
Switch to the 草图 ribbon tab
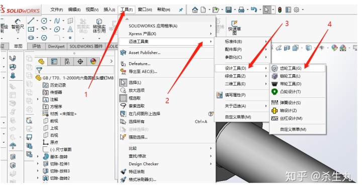18,46
